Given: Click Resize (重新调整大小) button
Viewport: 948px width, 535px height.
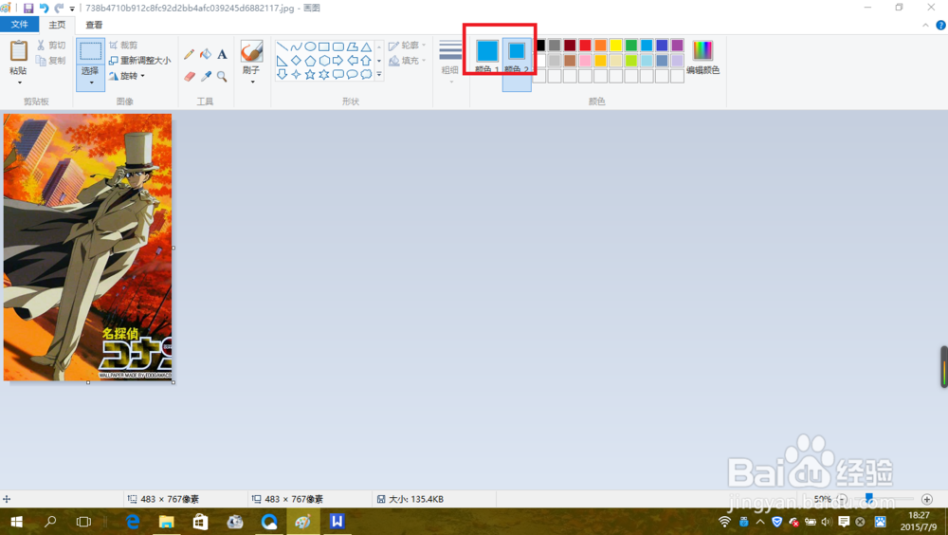Looking at the screenshot, I should [x=139, y=61].
